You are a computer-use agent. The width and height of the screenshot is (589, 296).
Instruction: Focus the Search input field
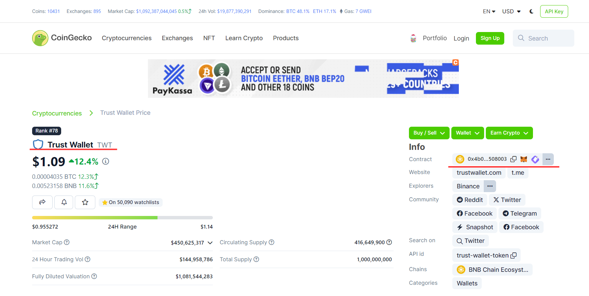544,38
